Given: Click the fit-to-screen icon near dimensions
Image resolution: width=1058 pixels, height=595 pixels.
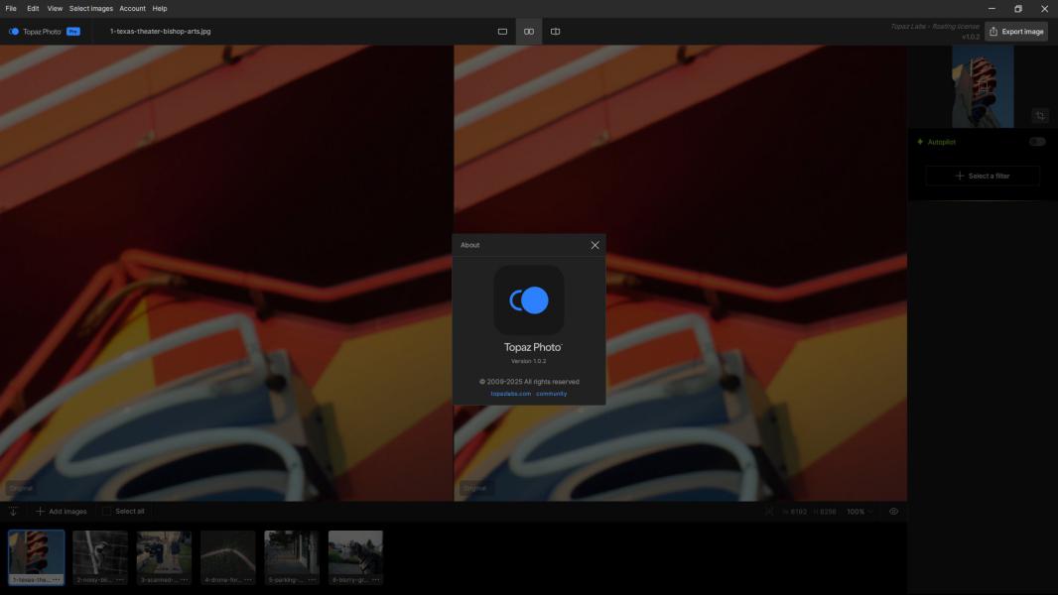Looking at the screenshot, I should click(x=769, y=512).
